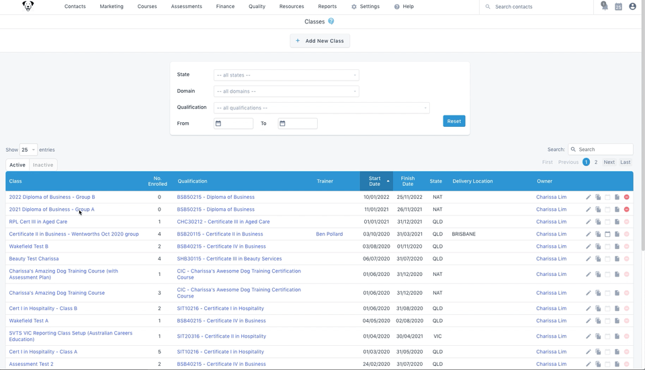Open the Finance menu
This screenshot has width=645, height=370.
(225, 7)
